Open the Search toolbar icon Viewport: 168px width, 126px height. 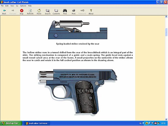(48, 11)
